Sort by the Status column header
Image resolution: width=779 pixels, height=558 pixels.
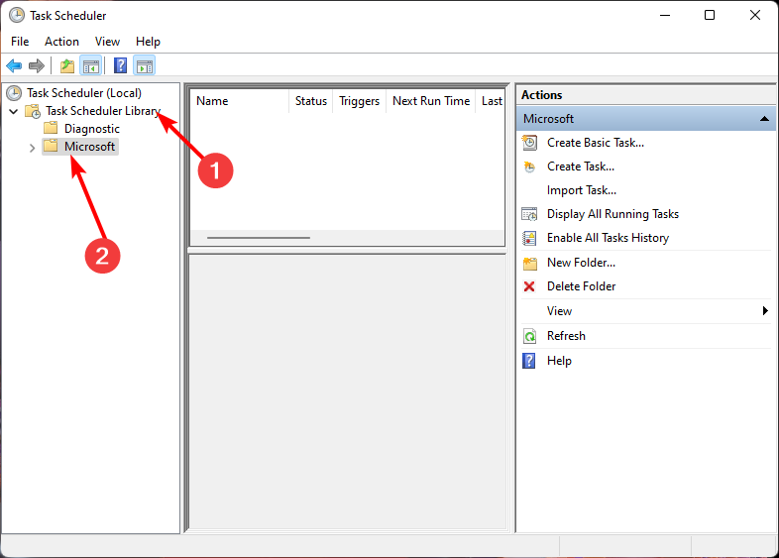310,101
